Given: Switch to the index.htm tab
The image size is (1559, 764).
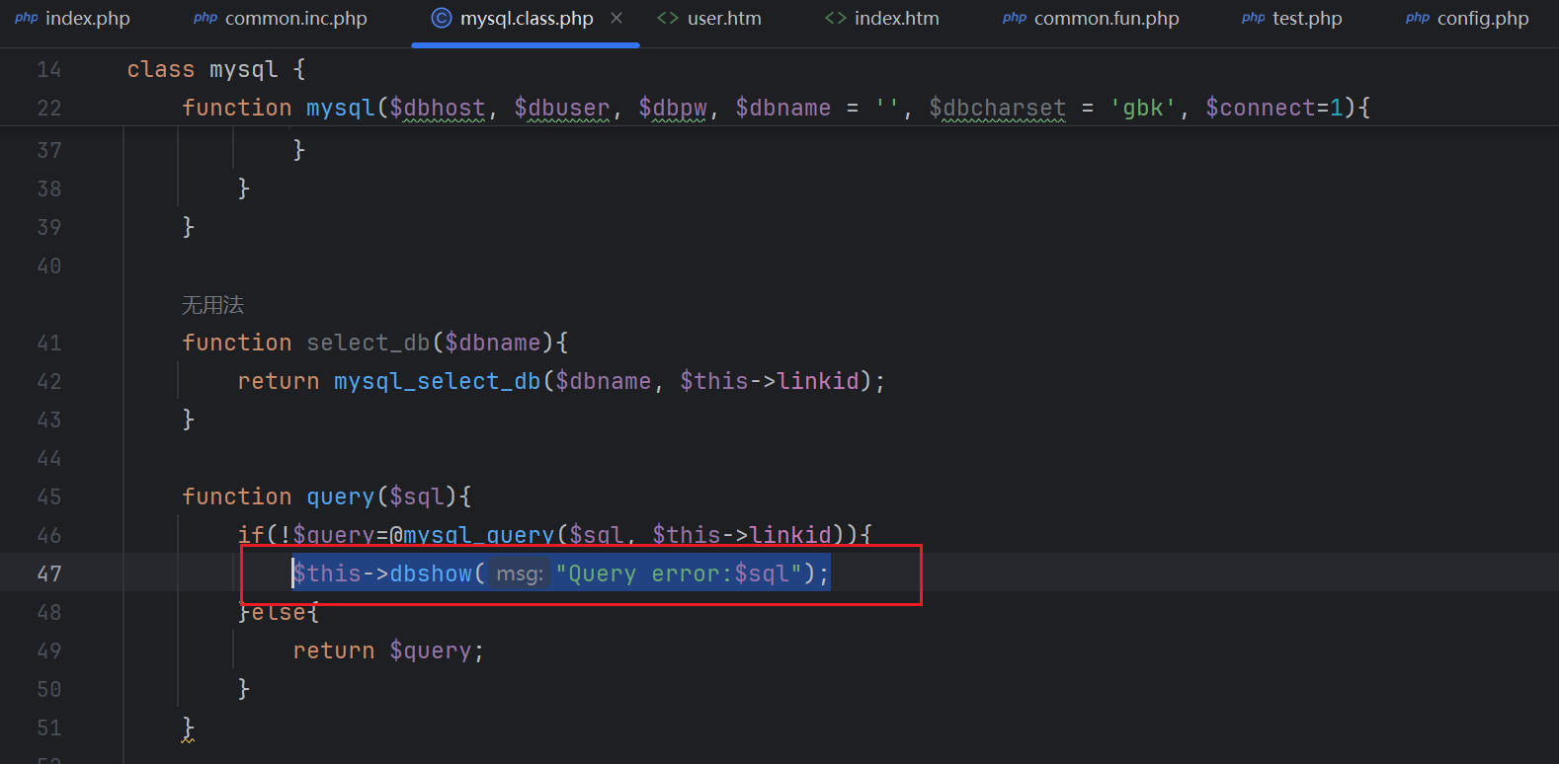Looking at the screenshot, I should click(x=882, y=19).
